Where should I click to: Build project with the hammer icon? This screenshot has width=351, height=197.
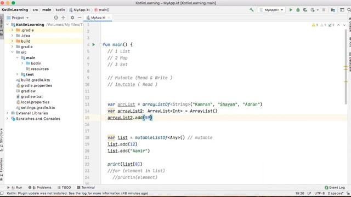click(x=251, y=10)
